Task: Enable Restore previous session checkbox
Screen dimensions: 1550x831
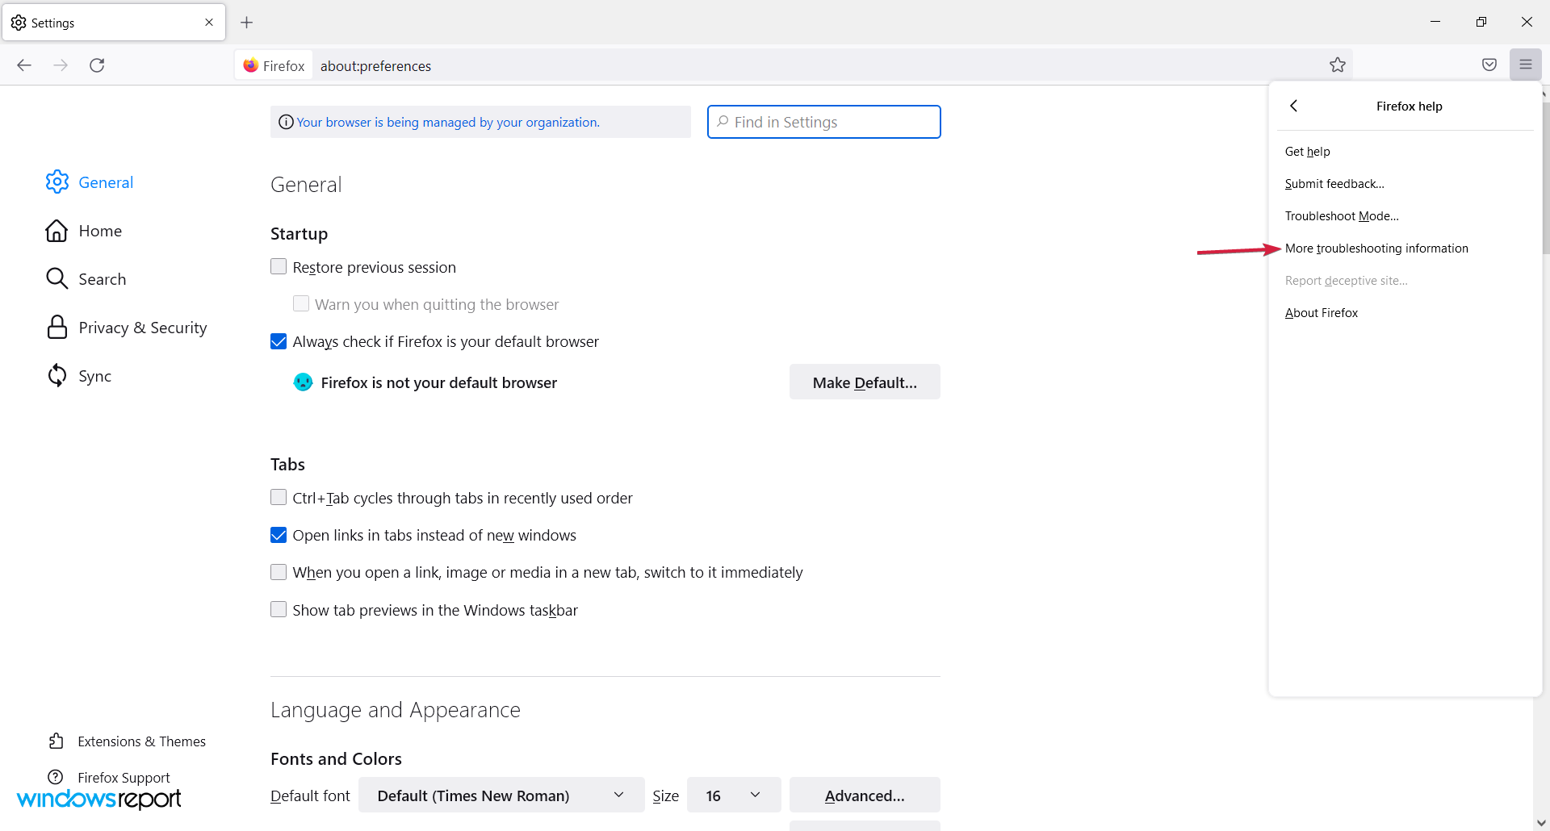Action: tap(279, 266)
